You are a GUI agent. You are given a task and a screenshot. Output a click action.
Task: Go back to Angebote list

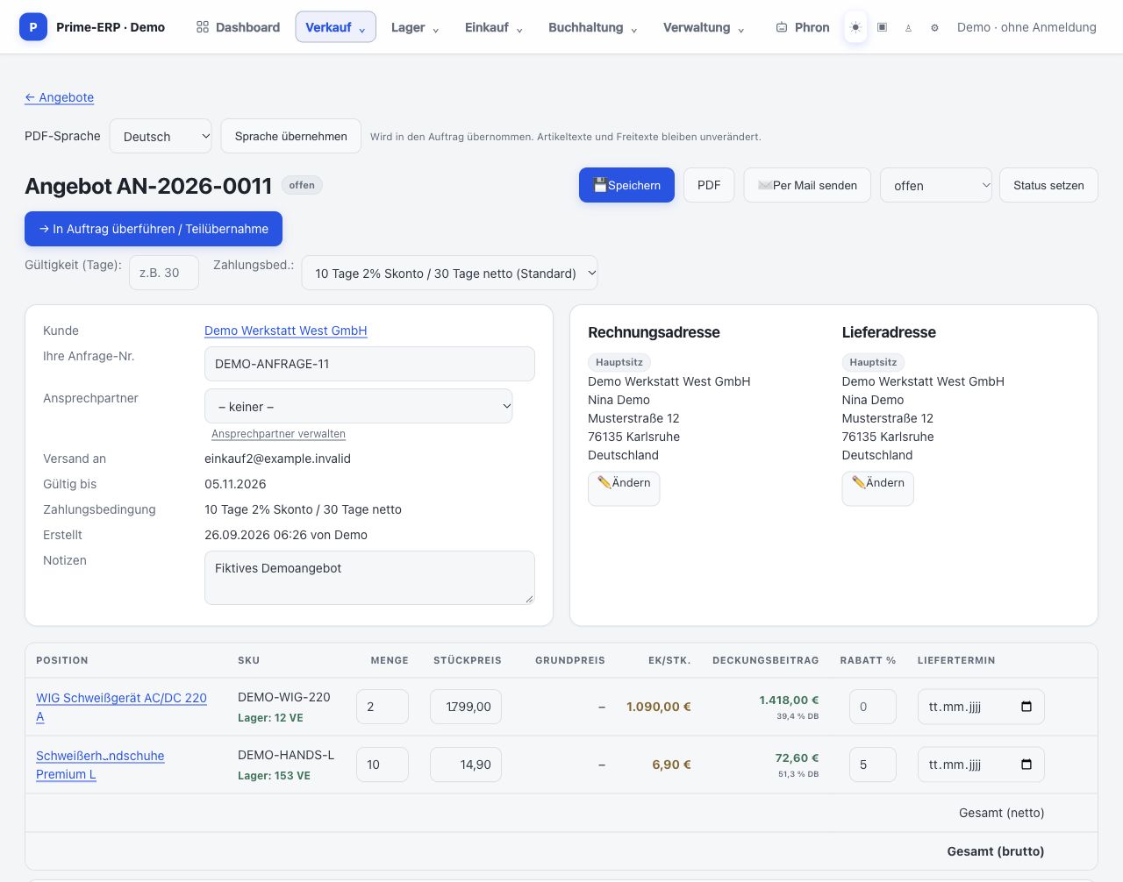coord(59,97)
